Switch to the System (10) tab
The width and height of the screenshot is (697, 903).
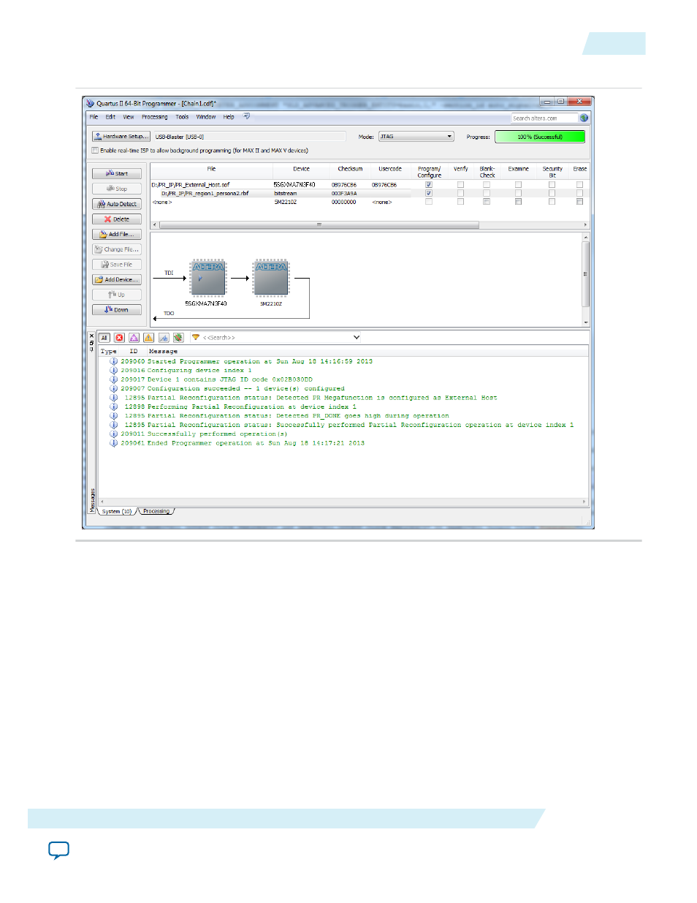coord(116,511)
